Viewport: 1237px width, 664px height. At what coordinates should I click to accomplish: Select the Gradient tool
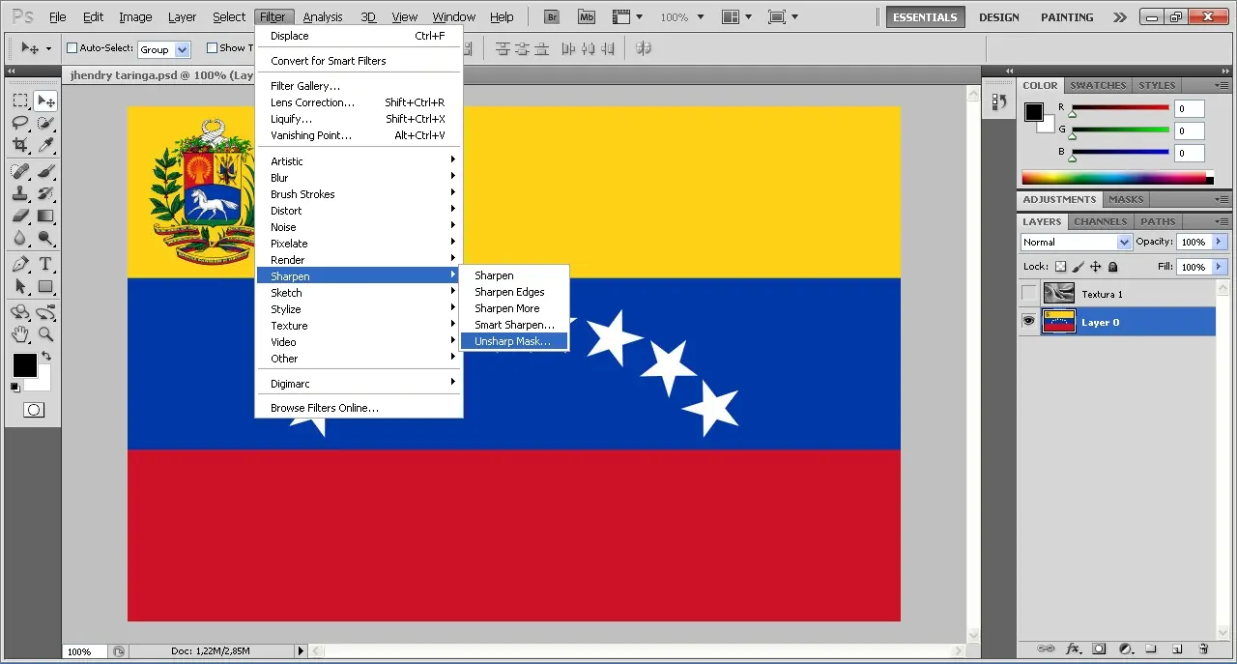tap(45, 216)
